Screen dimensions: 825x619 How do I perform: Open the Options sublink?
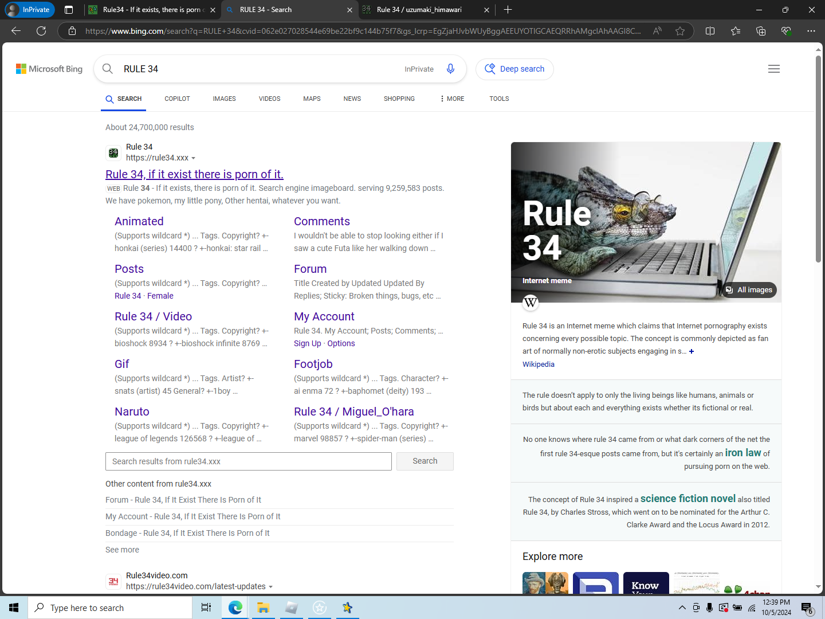click(341, 343)
